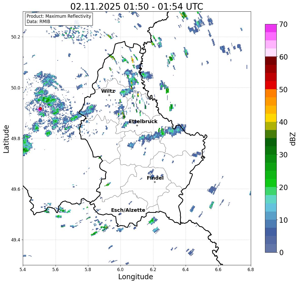Click the Wiltz station cross marker
Screen dimensions: 299x283
click(x=109, y=95)
